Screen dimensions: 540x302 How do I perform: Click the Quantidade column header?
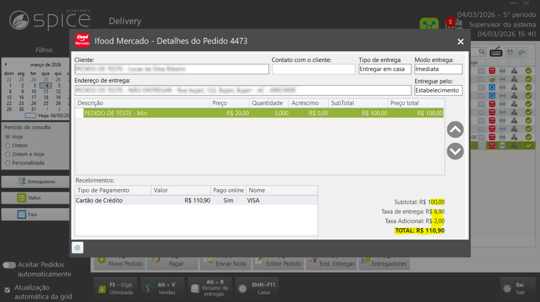click(269, 103)
